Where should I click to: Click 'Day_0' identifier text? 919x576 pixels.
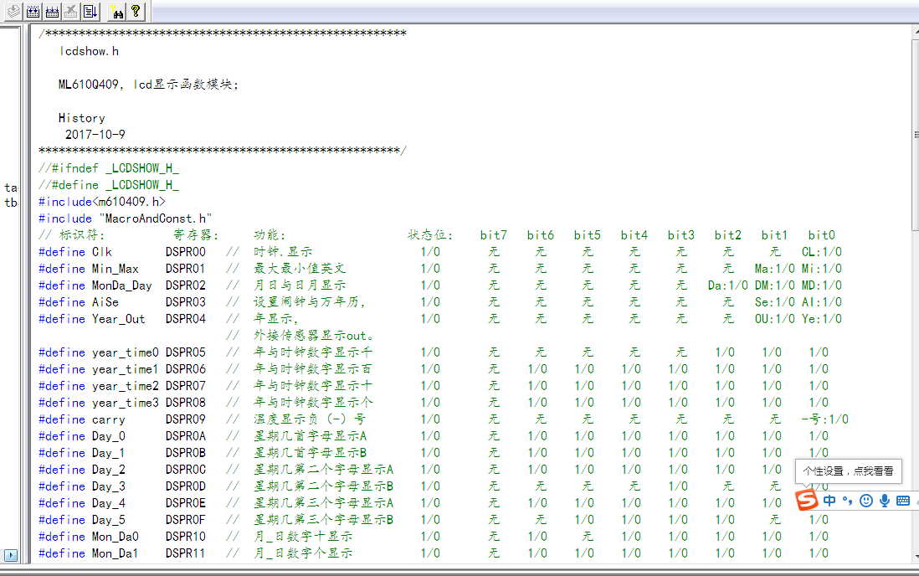(x=109, y=436)
